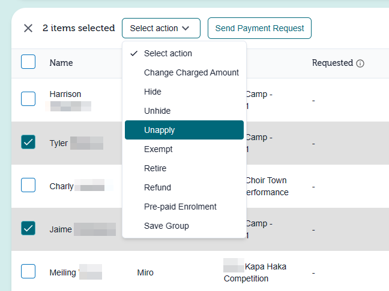Uncheck the Jaime row checkbox
The image size is (389, 291).
[28, 228]
